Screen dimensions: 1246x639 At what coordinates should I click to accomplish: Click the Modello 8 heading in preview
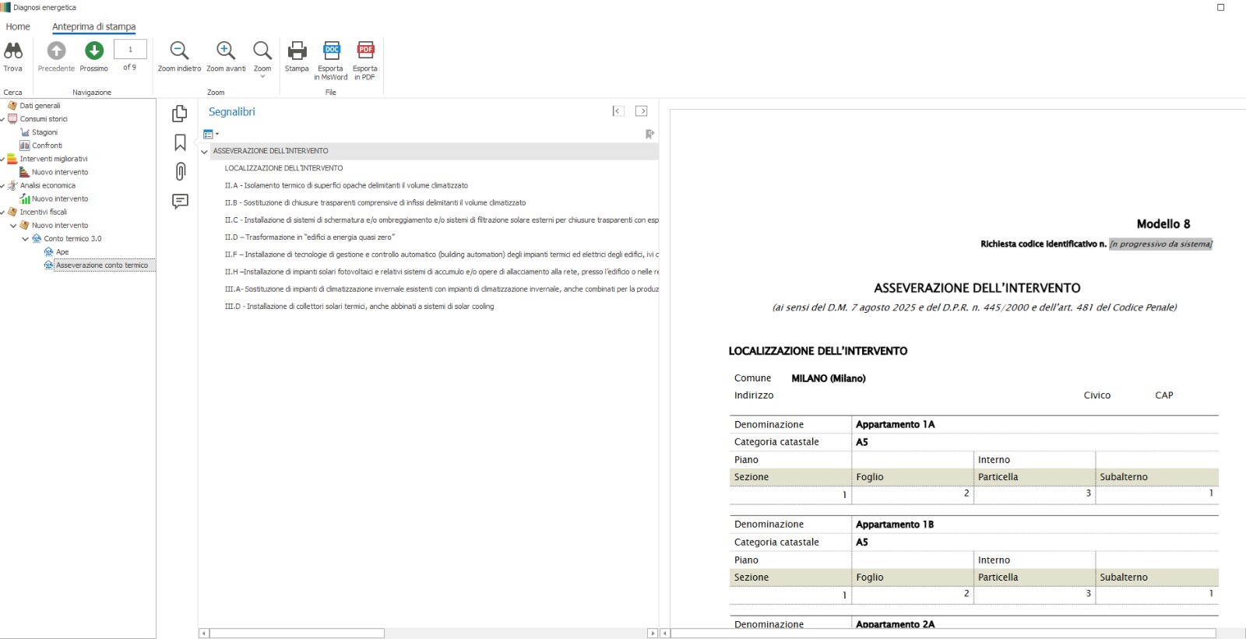click(1163, 224)
